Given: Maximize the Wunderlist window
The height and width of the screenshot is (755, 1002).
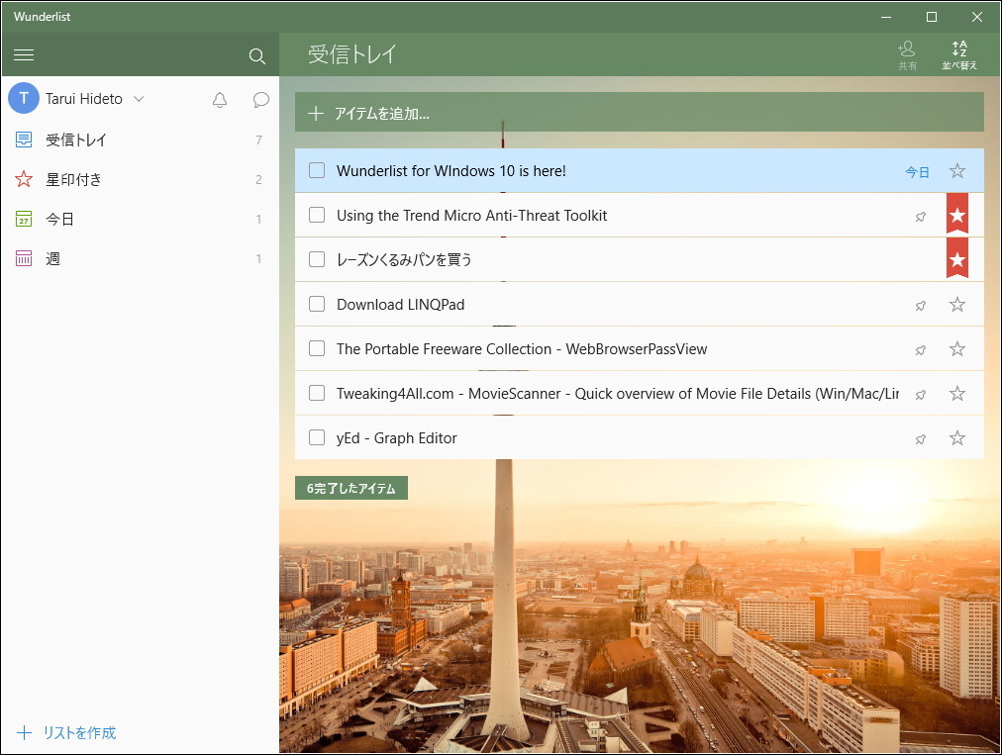Looking at the screenshot, I should (932, 17).
